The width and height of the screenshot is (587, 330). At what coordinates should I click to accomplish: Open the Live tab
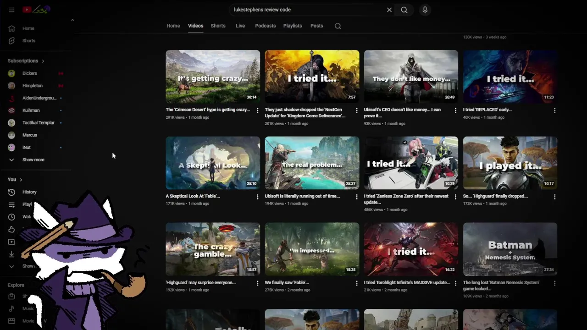click(x=240, y=26)
